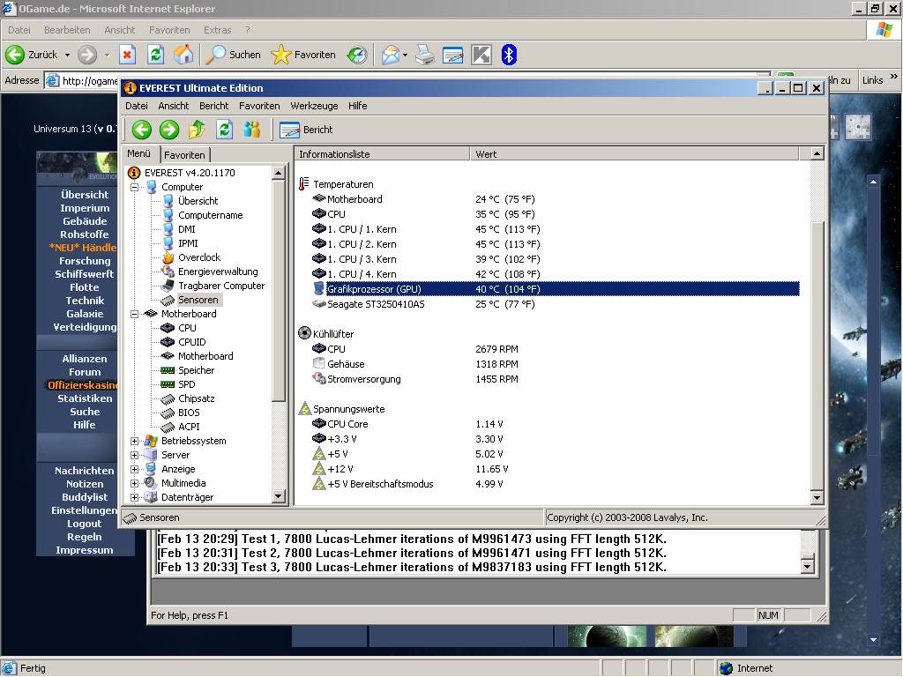
Task: Refresh the EVEREST sensor readings
Action: (x=224, y=130)
